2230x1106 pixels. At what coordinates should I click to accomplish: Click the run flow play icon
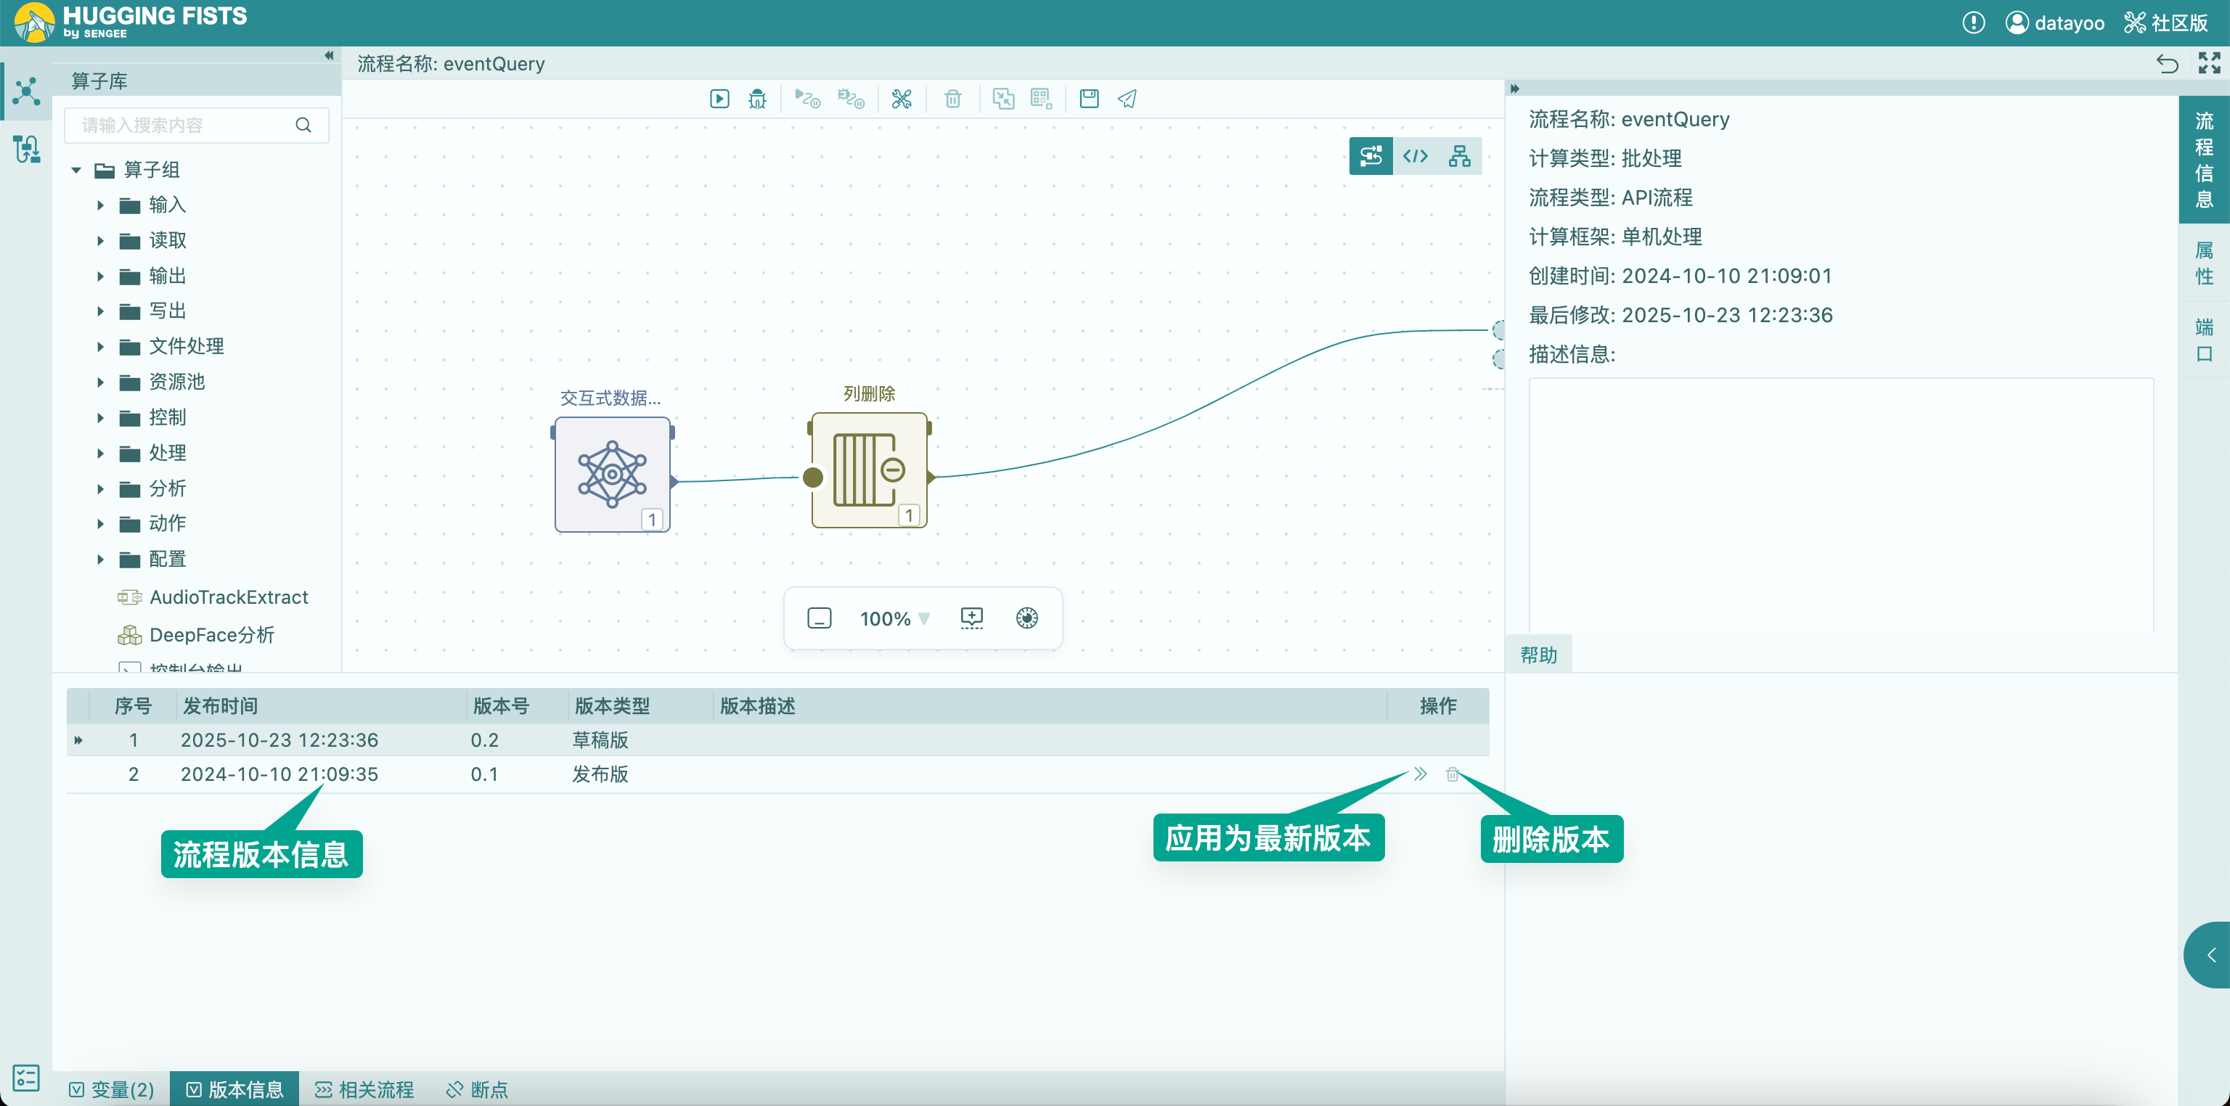tap(719, 99)
